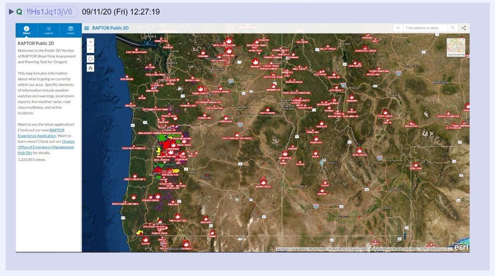Select the Chikamin fire icon
The width and height of the screenshot is (495, 276).
pyautogui.click(x=203, y=53)
